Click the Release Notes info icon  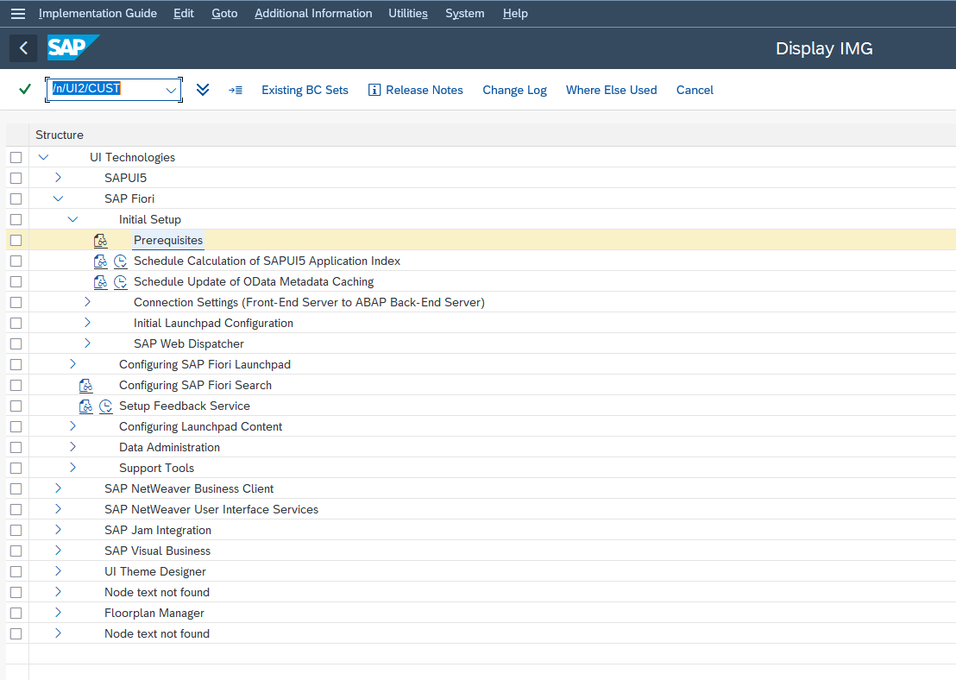pyautogui.click(x=374, y=91)
